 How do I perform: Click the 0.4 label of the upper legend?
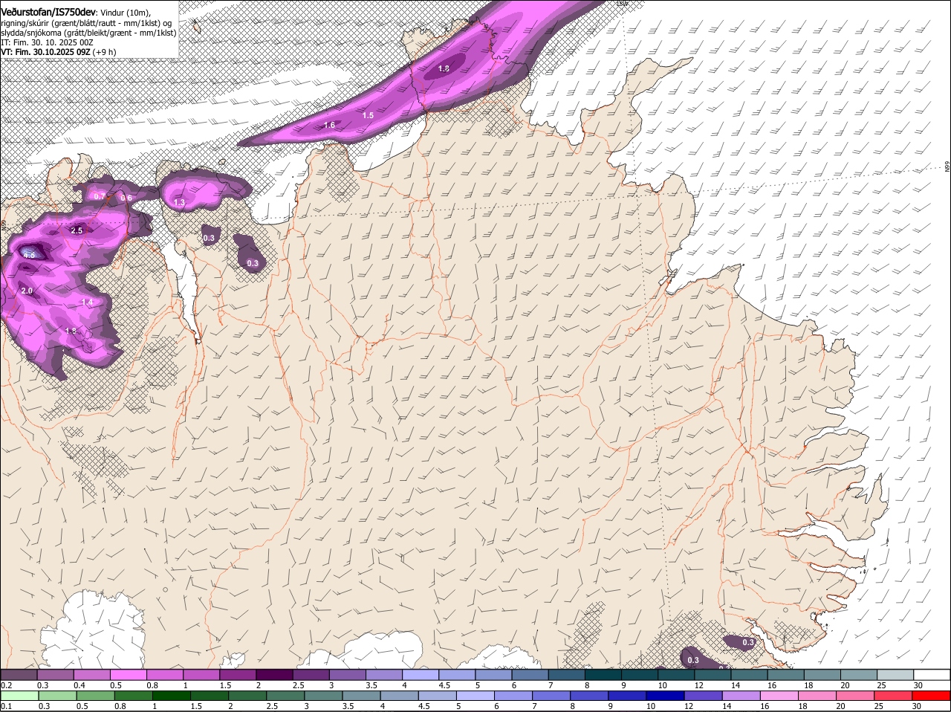(79, 685)
